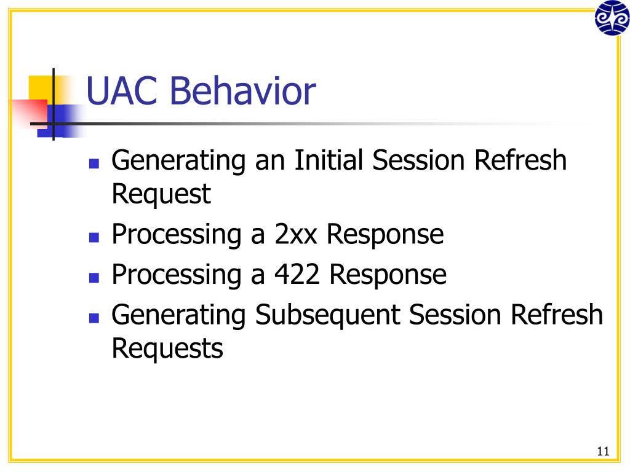Image resolution: width=630 pixels, height=472 pixels.
Task: Click the slide number 11
Action: coord(603,452)
